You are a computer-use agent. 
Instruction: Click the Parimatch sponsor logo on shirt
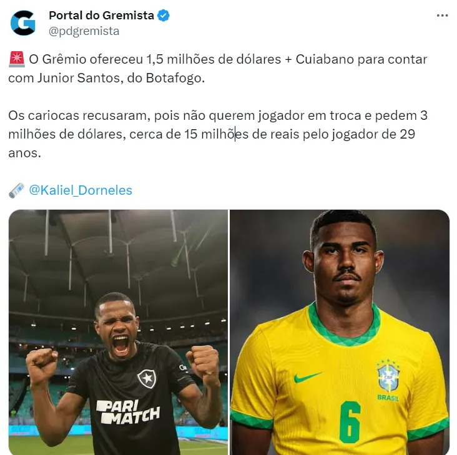pos(128,412)
